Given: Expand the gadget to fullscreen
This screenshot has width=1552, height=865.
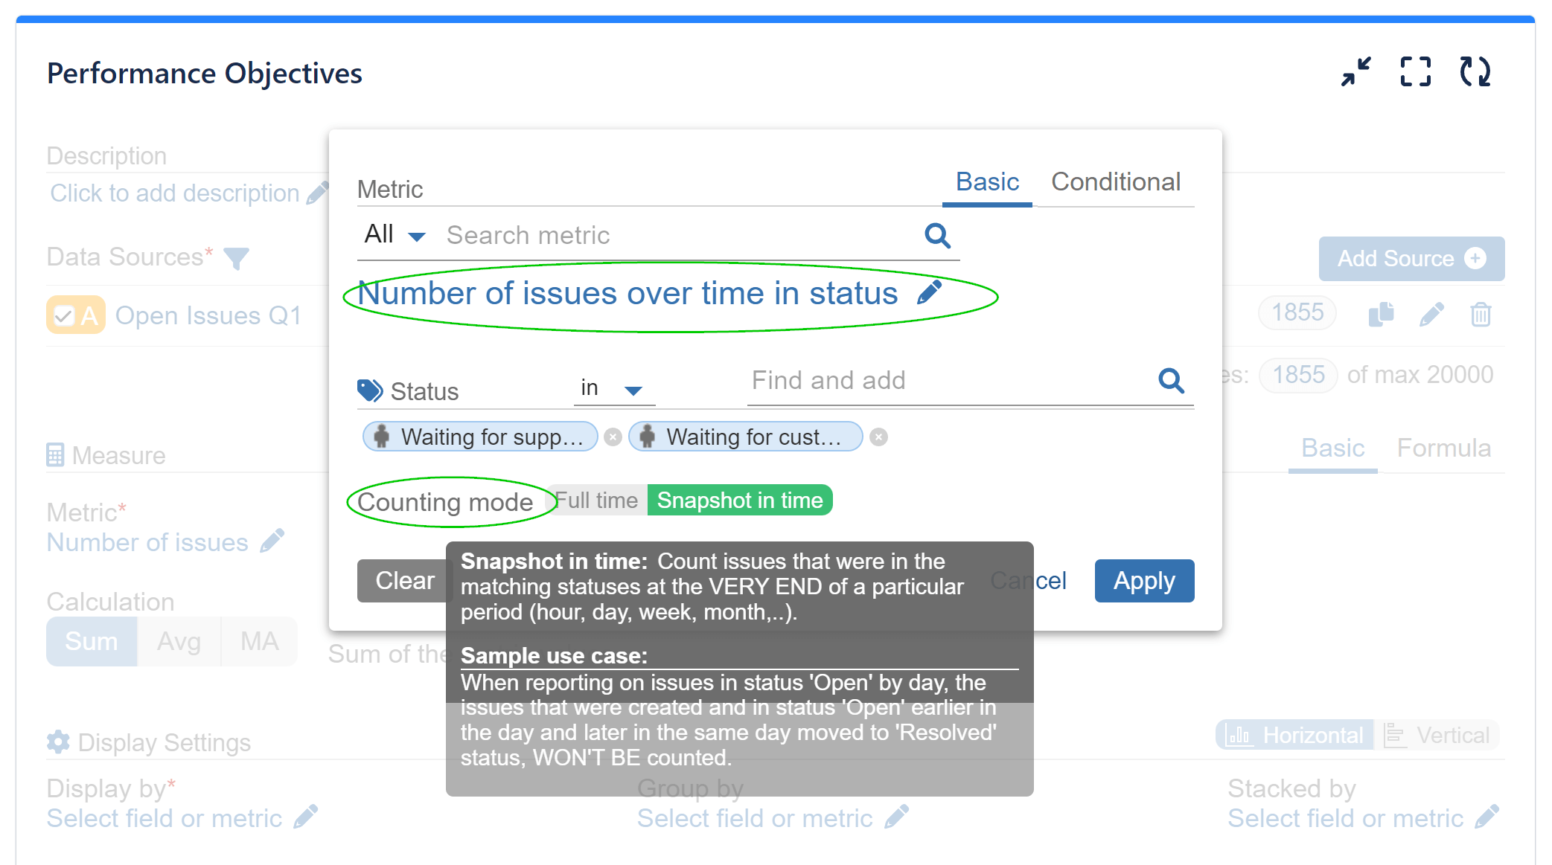Looking at the screenshot, I should (1415, 72).
